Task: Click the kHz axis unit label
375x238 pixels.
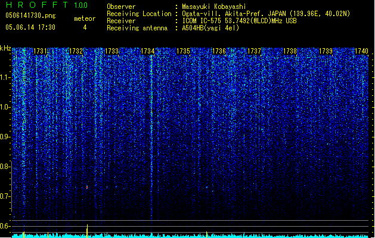Action: (x=5, y=48)
